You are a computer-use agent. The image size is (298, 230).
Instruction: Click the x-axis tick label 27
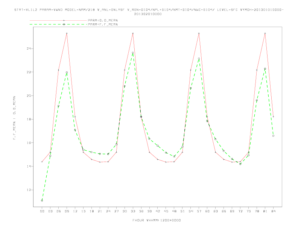pyautogui.click(x=116, y=211)
